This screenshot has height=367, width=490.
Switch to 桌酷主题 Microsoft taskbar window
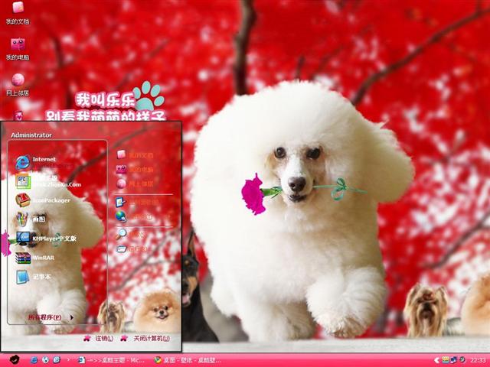pos(112,360)
